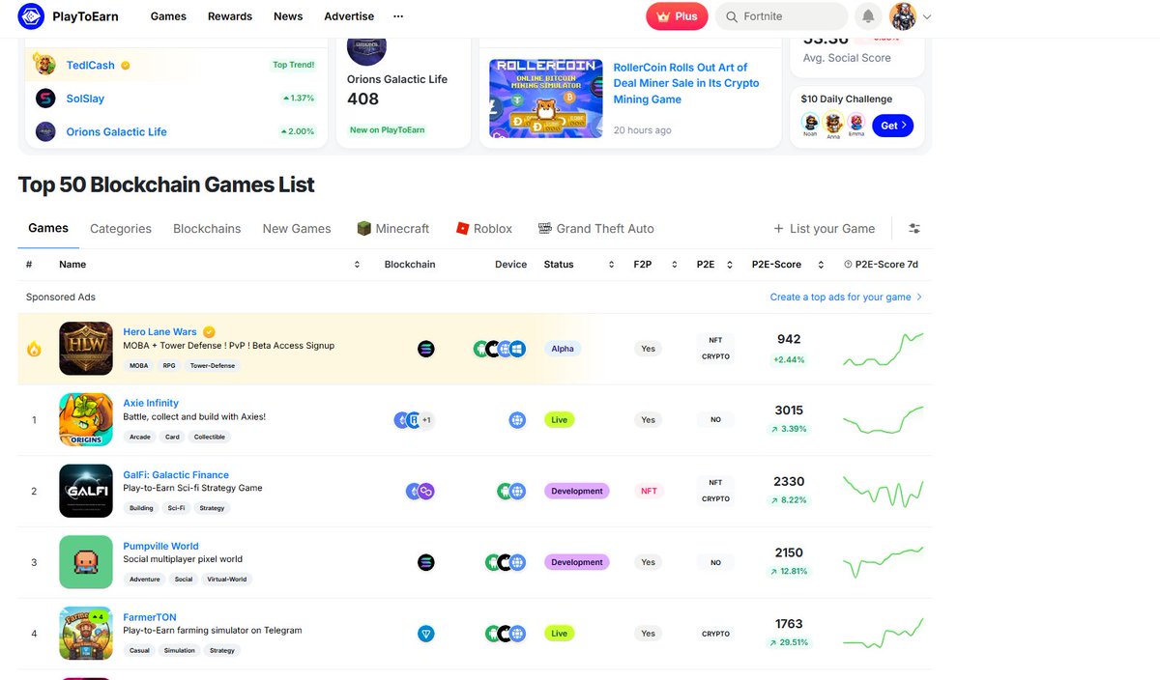The width and height of the screenshot is (1160, 680).
Task: Click the search magnifier icon
Action: click(732, 16)
